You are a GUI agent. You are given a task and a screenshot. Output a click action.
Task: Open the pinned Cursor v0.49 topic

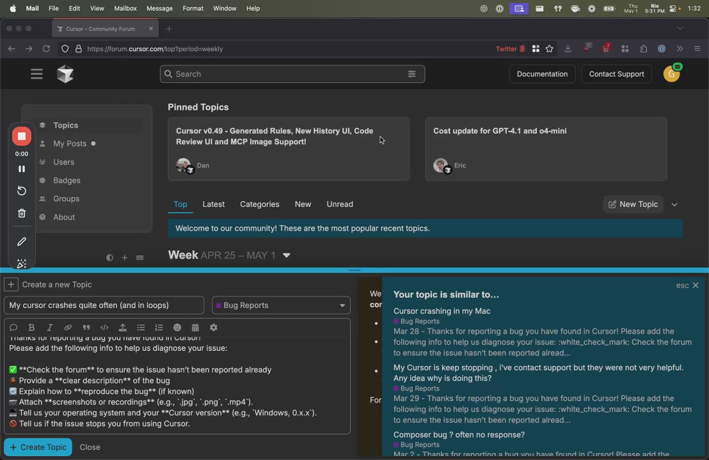275,136
